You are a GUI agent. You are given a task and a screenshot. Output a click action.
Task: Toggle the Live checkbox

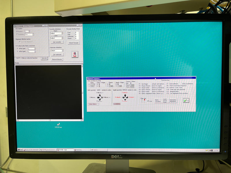pos(148,101)
